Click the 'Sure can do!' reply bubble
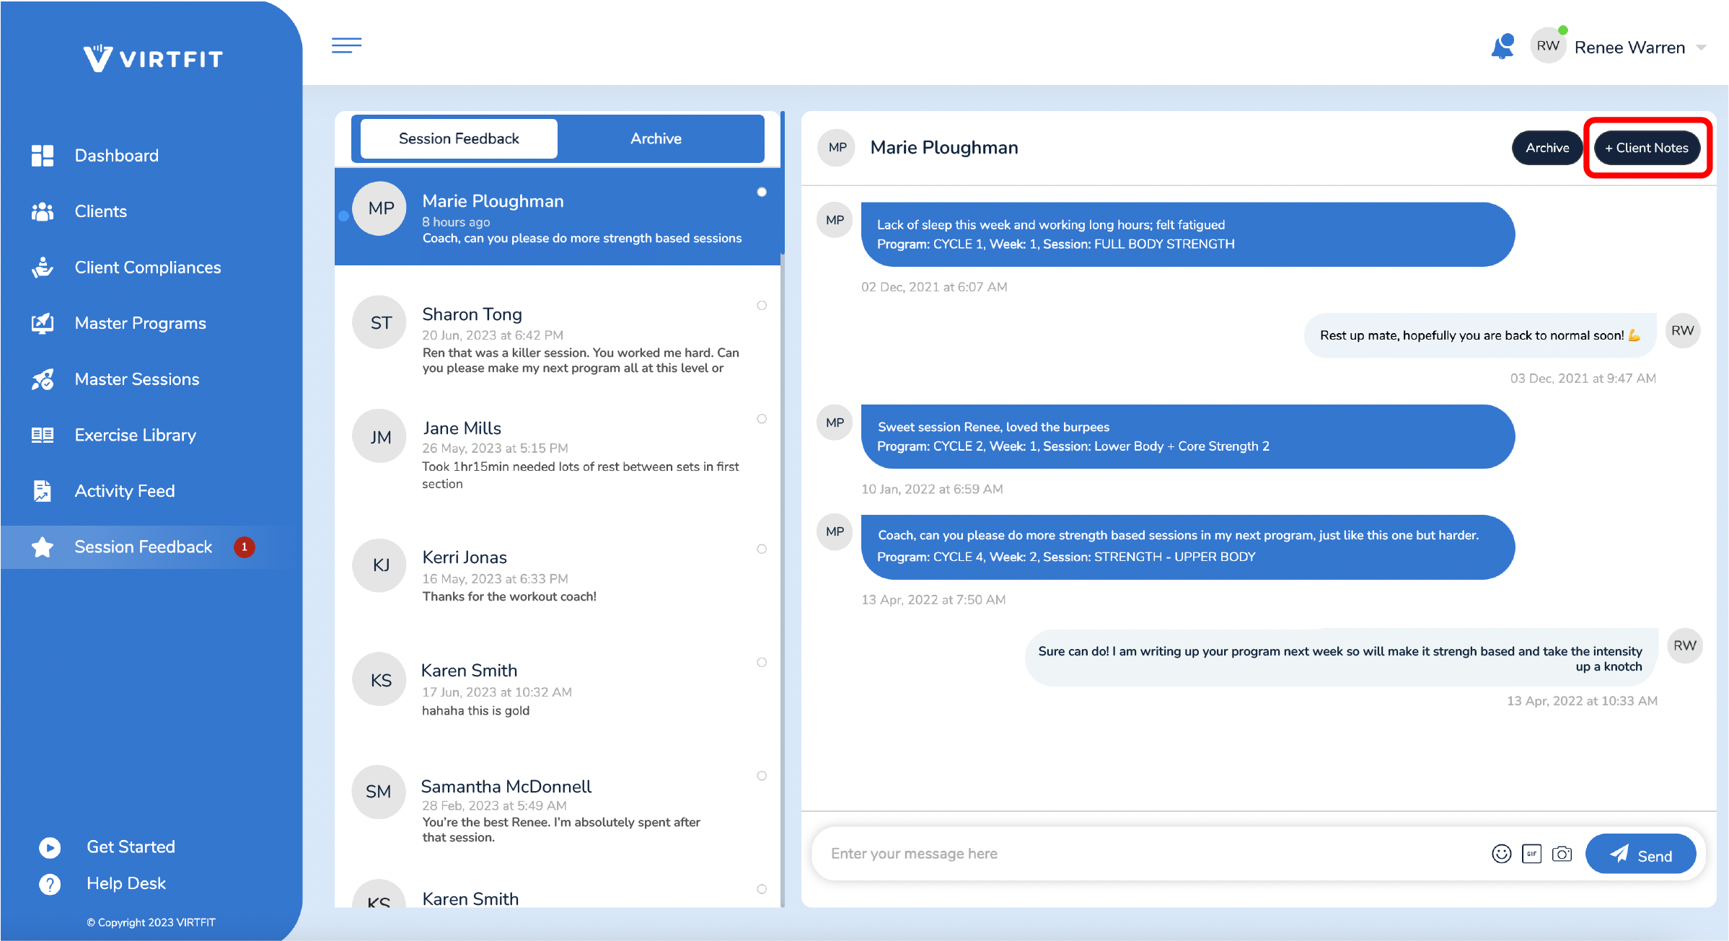The width and height of the screenshot is (1729, 941). (1340, 658)
